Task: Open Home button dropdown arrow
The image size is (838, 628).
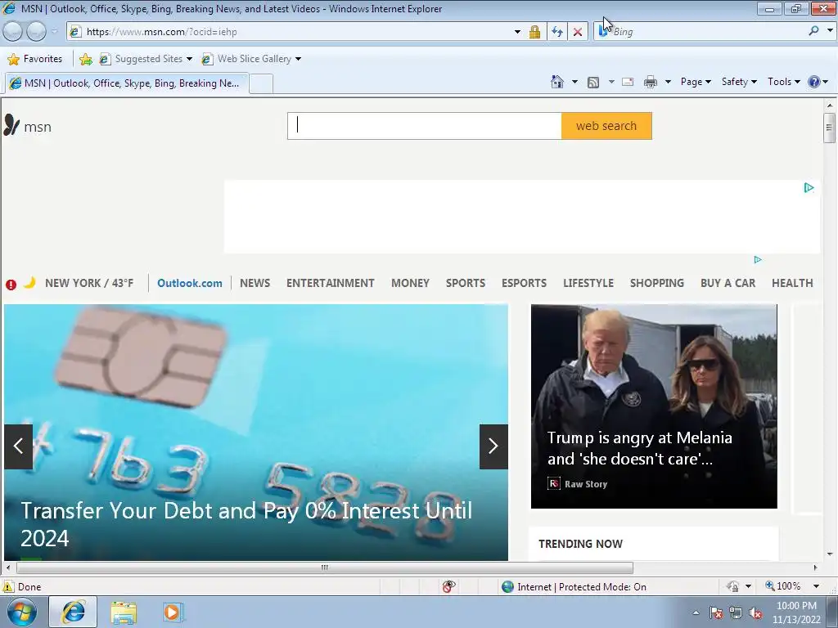Action: pyautogui.click(x=574, y=82)
